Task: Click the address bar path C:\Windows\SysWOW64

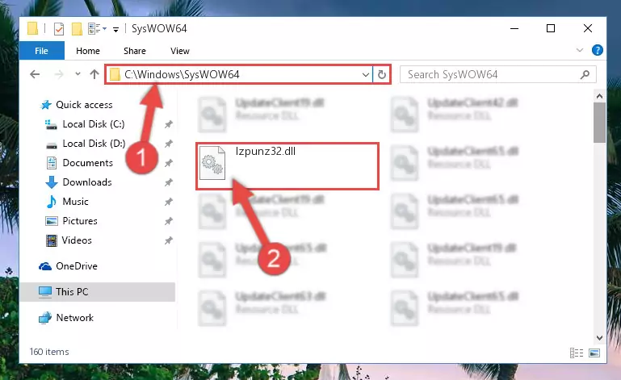Action: pos(182,74)
